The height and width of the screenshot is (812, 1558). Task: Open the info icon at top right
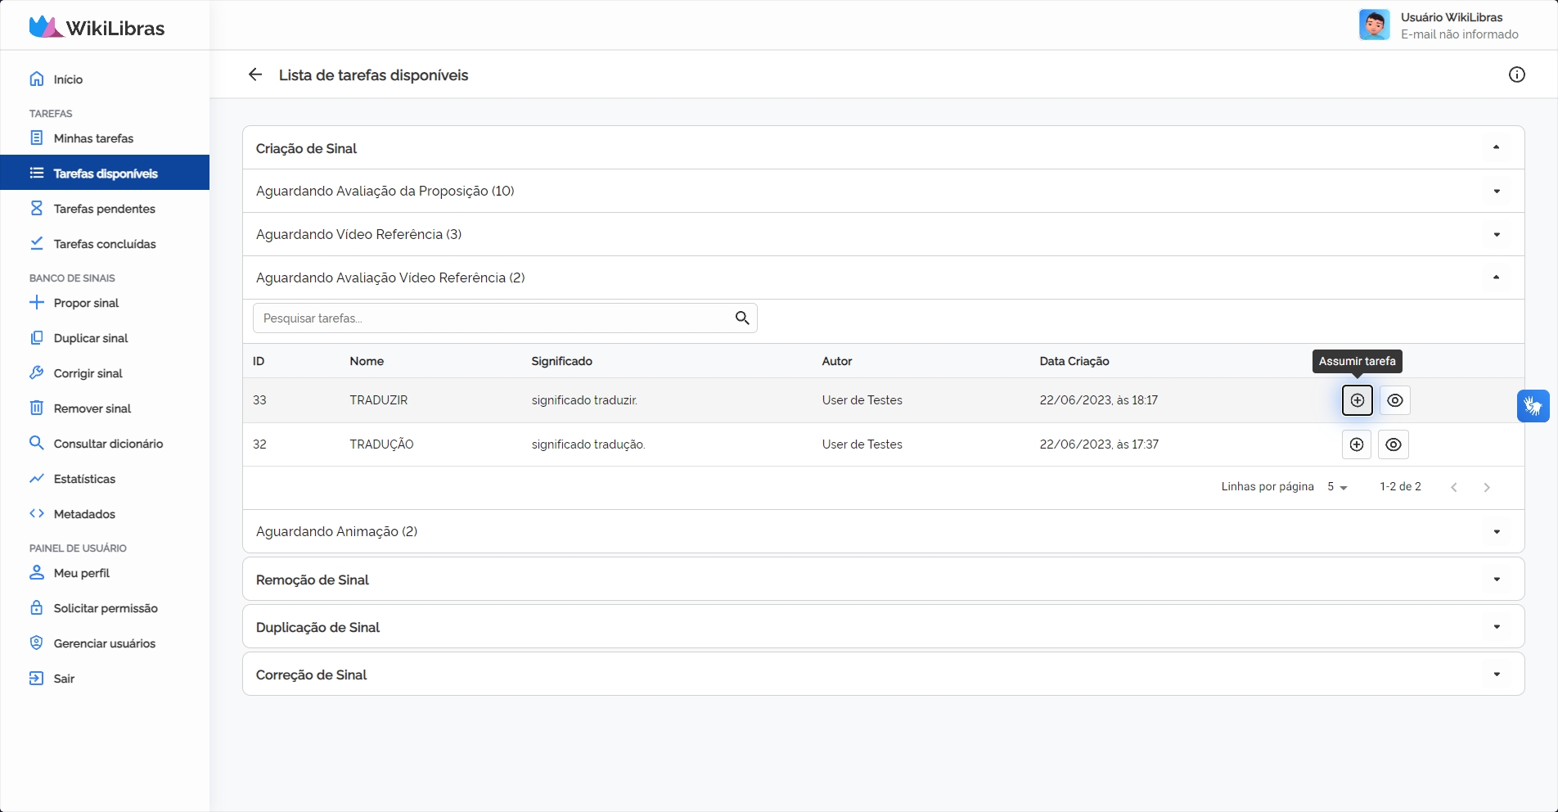pos(1516,74)
